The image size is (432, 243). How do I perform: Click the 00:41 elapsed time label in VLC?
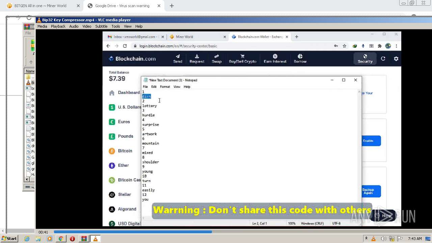[43, 232]
